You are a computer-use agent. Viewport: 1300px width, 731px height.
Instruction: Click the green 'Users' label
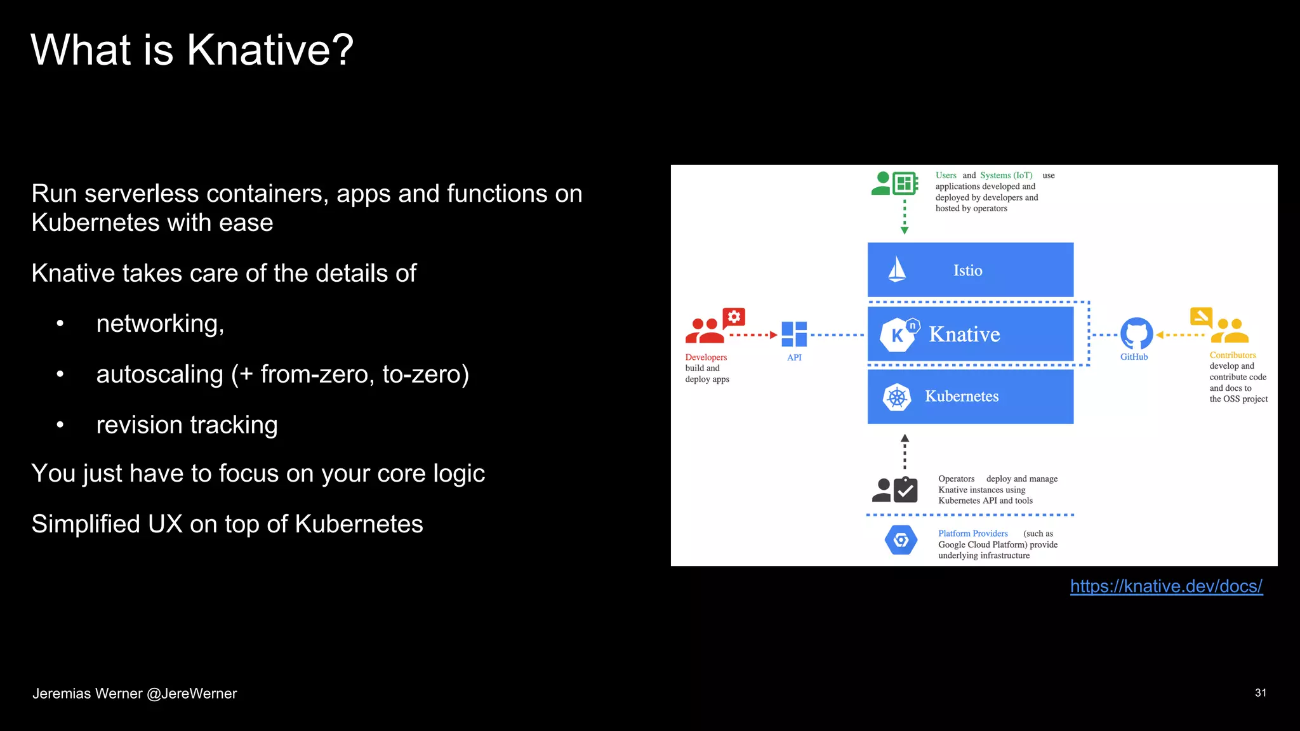[946, 175]
